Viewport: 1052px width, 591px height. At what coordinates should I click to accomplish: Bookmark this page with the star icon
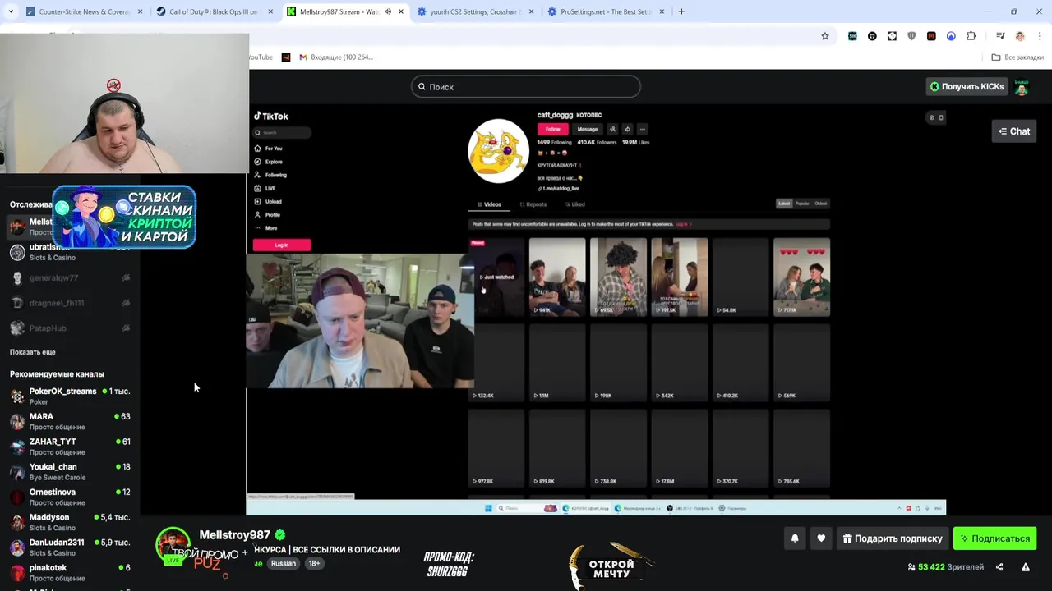pyautogui.click(x=825, y=36)
